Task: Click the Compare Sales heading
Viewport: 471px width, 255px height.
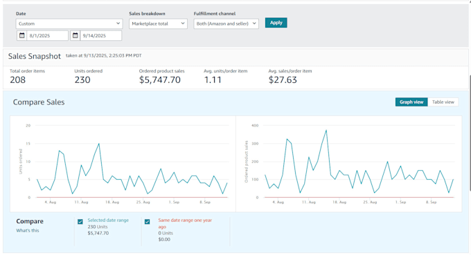Action: 39,102
